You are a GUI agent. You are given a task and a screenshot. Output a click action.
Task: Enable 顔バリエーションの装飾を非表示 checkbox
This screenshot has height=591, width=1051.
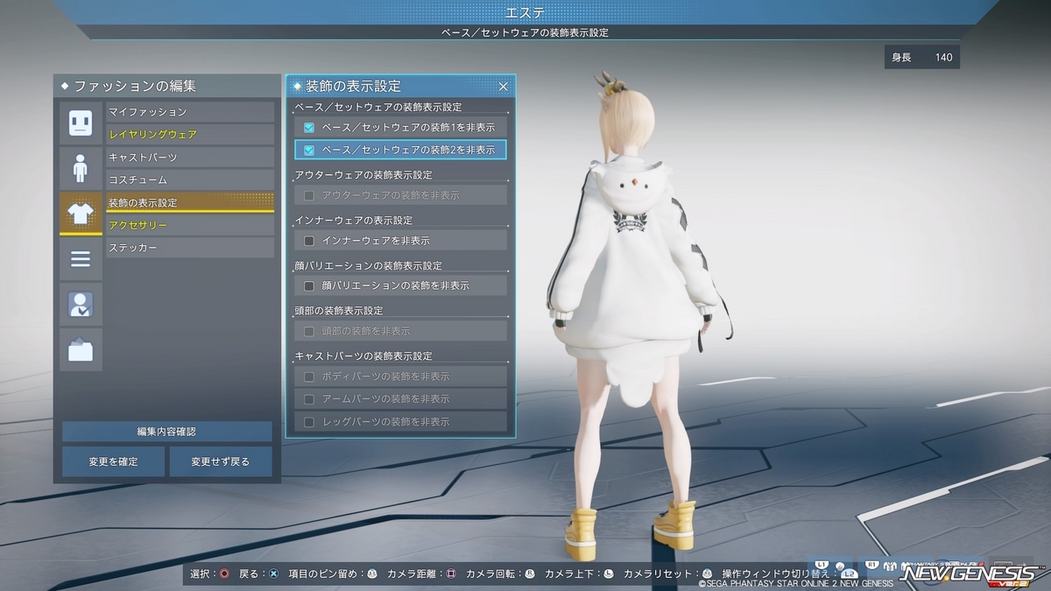click(x=309, y=286)
